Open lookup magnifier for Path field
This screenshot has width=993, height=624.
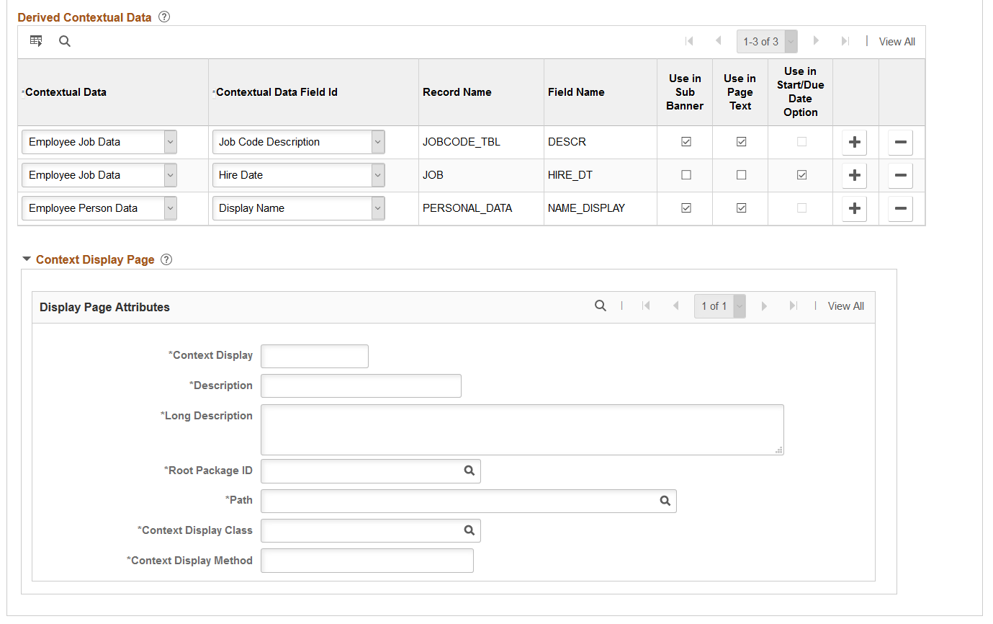coord(665,501)
